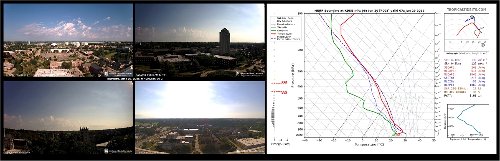The width and height of the screenshot is (500, 161).
Task: Click the Northern Illinois University logo, top-left webcam
Action: click(x=118, y=74)
